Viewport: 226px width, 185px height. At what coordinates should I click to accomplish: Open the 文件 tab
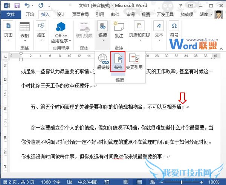click(11, 15)
